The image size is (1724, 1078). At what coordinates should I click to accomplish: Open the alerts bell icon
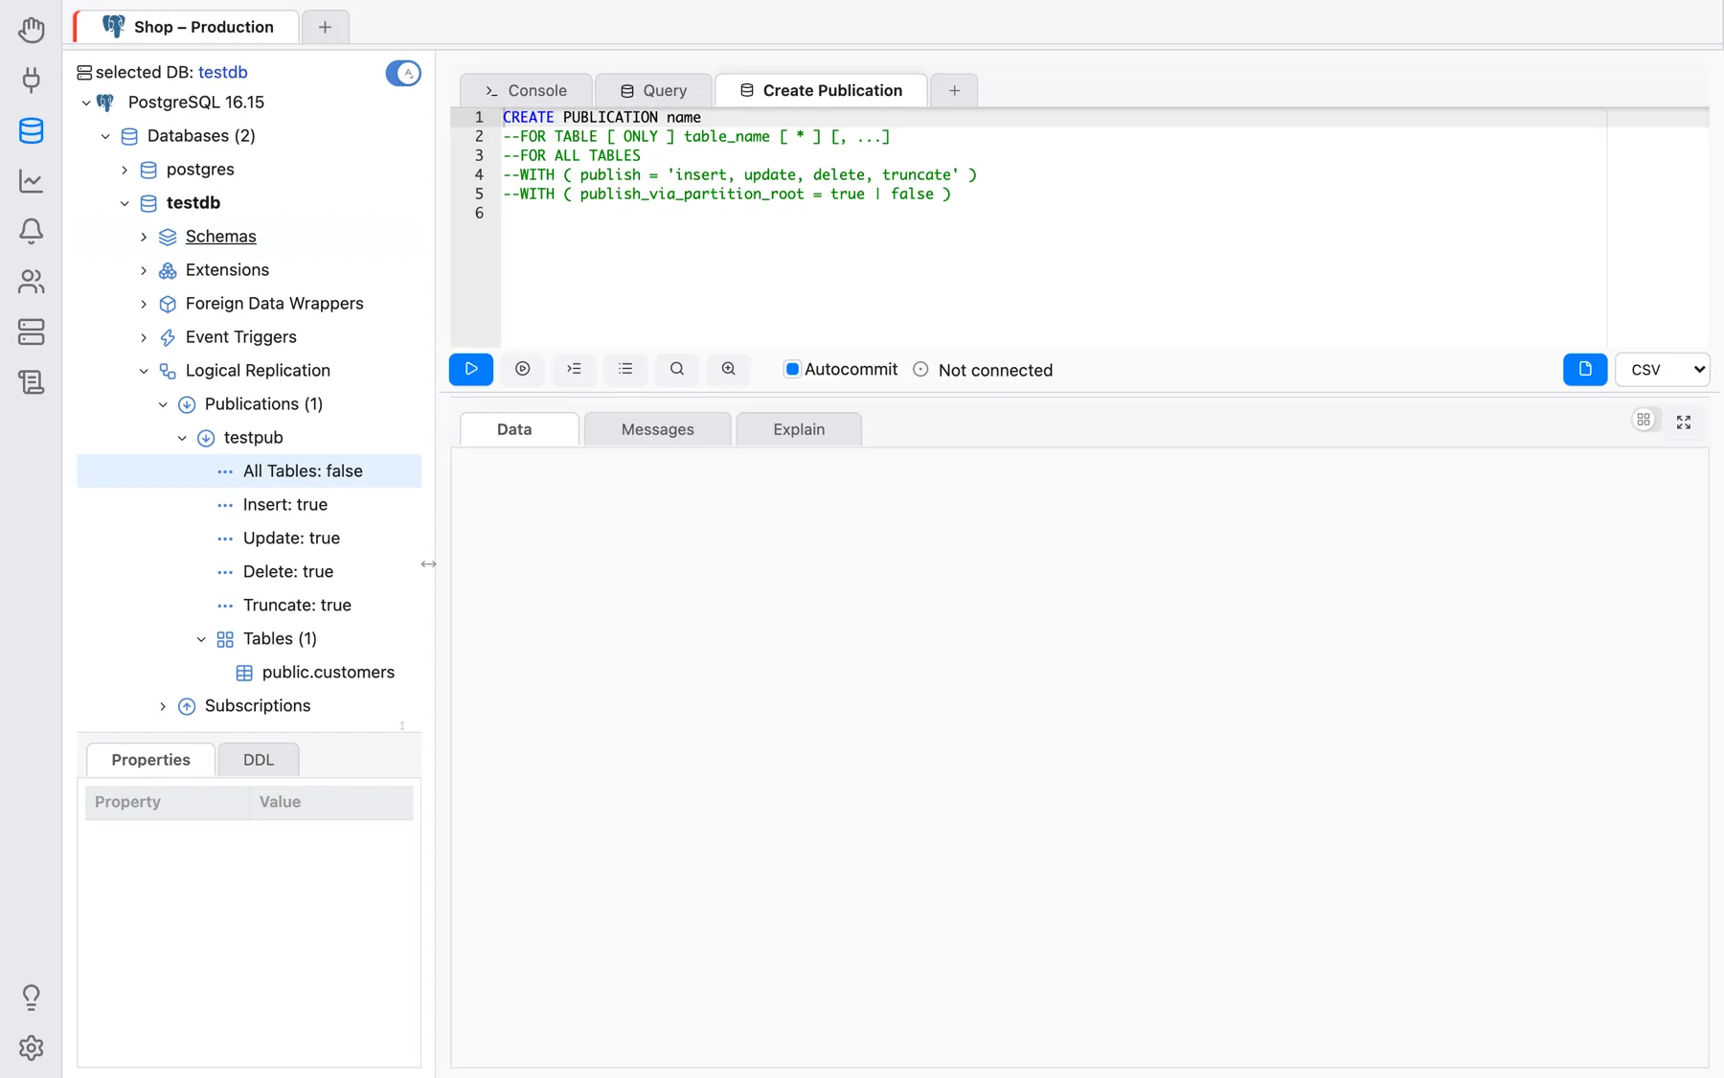[31, 231]
